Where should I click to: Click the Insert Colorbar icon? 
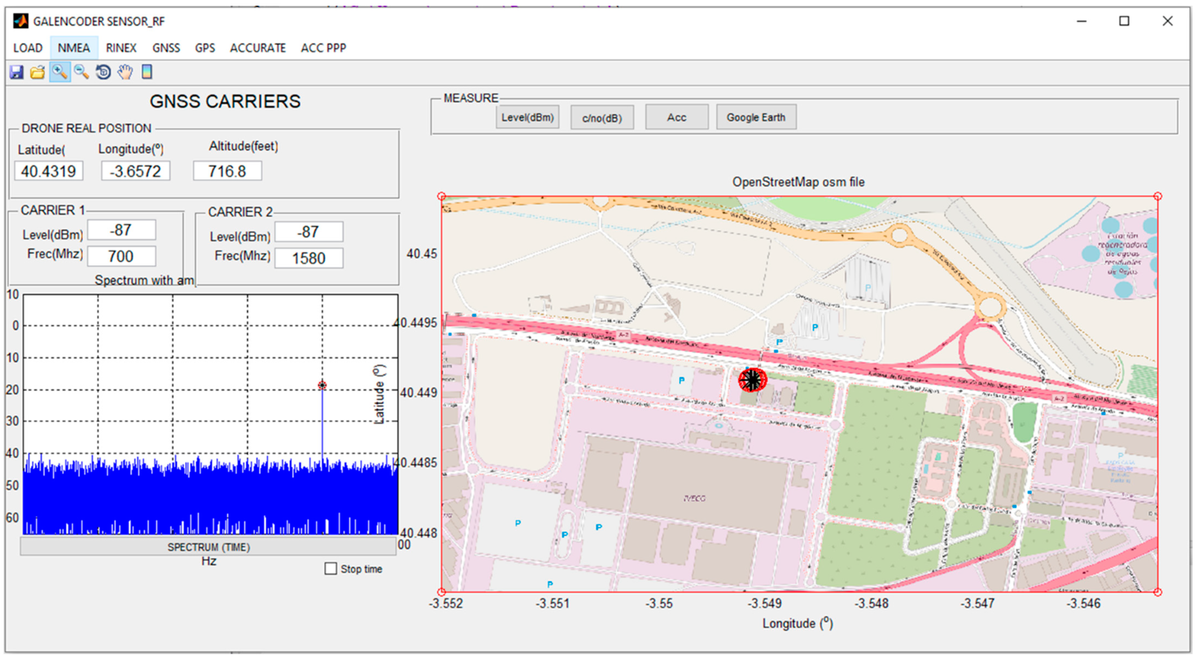tap(147, 72)
